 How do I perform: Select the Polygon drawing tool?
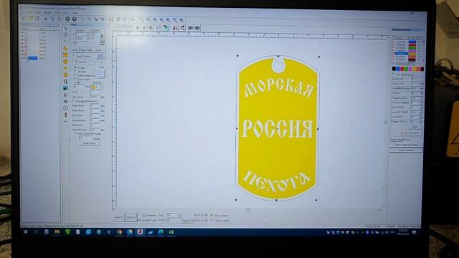pos(65,75)
